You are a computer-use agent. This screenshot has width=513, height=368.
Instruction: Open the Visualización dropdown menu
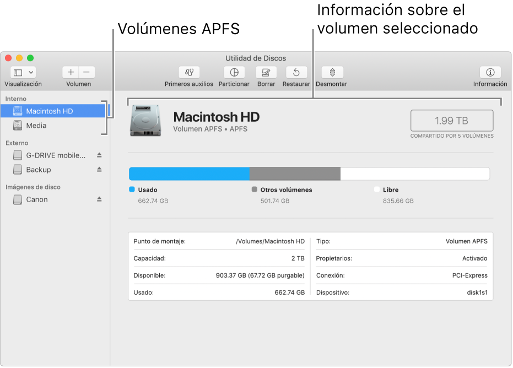[23, 72]
